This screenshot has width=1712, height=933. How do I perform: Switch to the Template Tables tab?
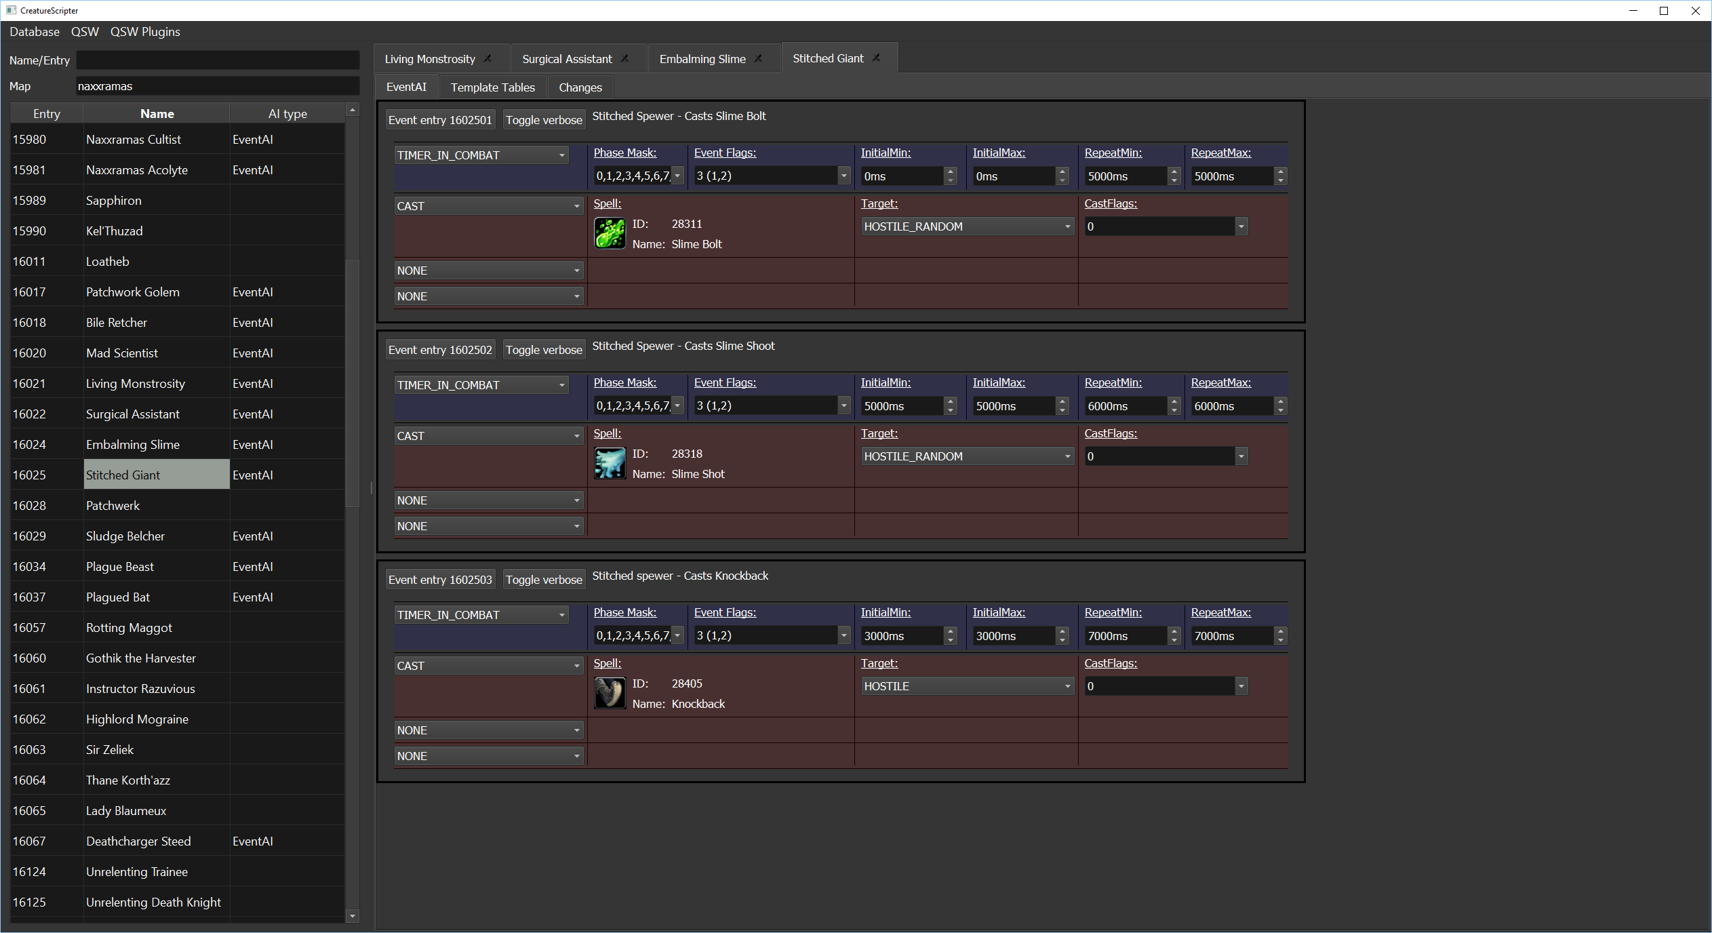point(492,87)
